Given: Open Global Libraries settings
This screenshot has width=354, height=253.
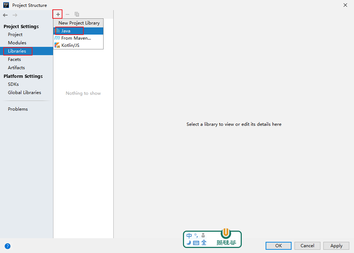Looking at the screenshot, I should (25, 93).
